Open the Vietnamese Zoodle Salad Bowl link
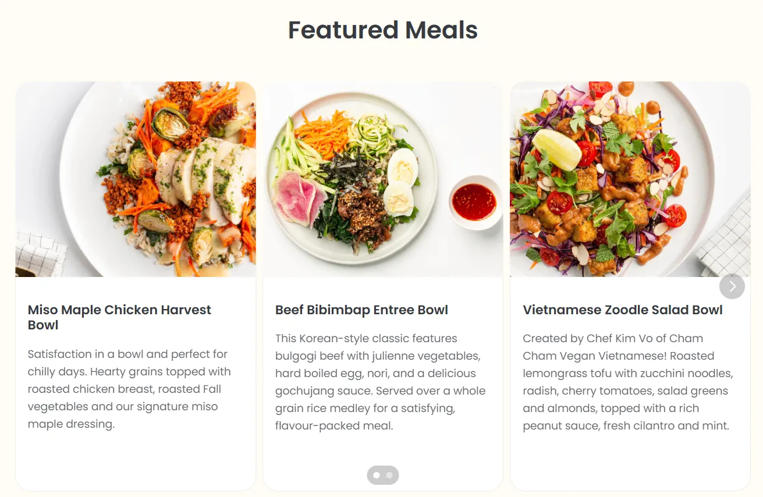This screenshot has width=763, height=497. pyautogui.click(x=623, y=310)
